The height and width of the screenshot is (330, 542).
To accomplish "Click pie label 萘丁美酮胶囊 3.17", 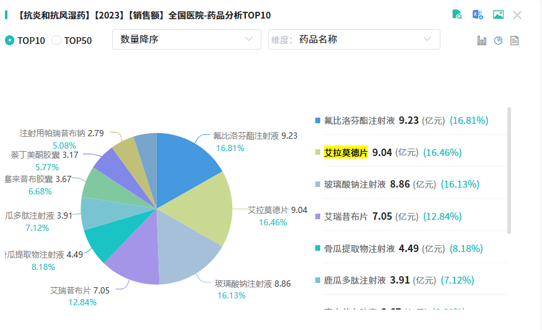I will click(x=44, y=155).
